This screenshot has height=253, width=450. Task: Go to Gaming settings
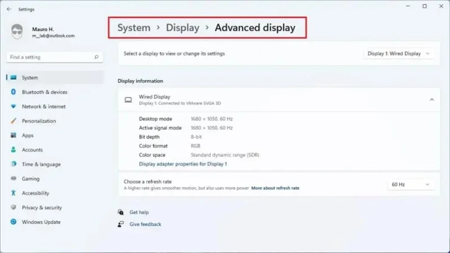tap(55, 178)
